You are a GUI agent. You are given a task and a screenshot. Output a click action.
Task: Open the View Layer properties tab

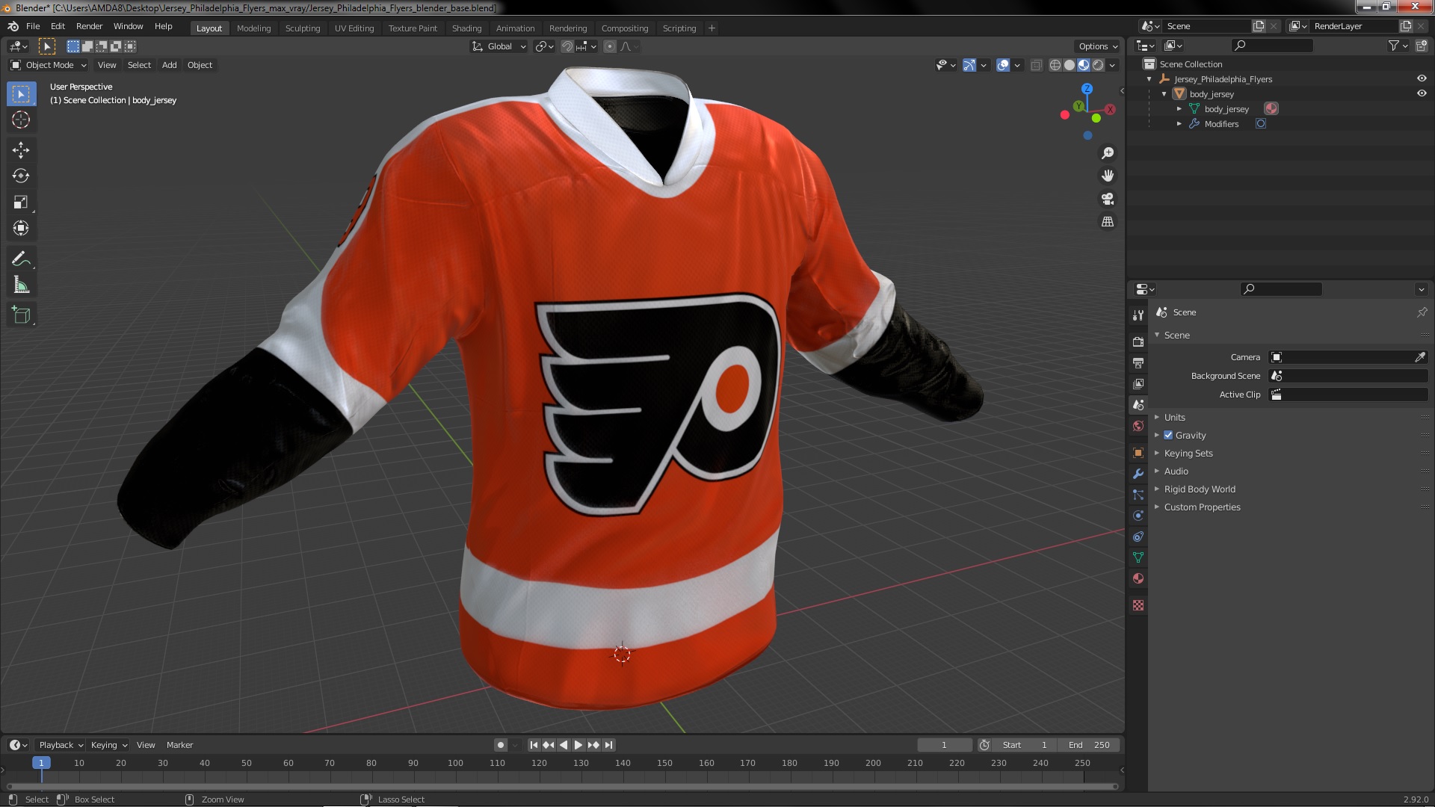1138,383
